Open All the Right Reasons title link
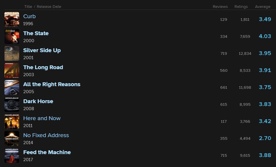The width and height of the screenshot is (276, 167). tap(52, 84)
